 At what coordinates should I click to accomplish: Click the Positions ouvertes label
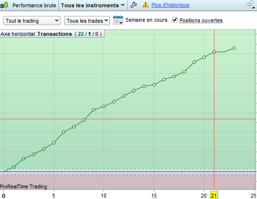(x=201, y=20)
